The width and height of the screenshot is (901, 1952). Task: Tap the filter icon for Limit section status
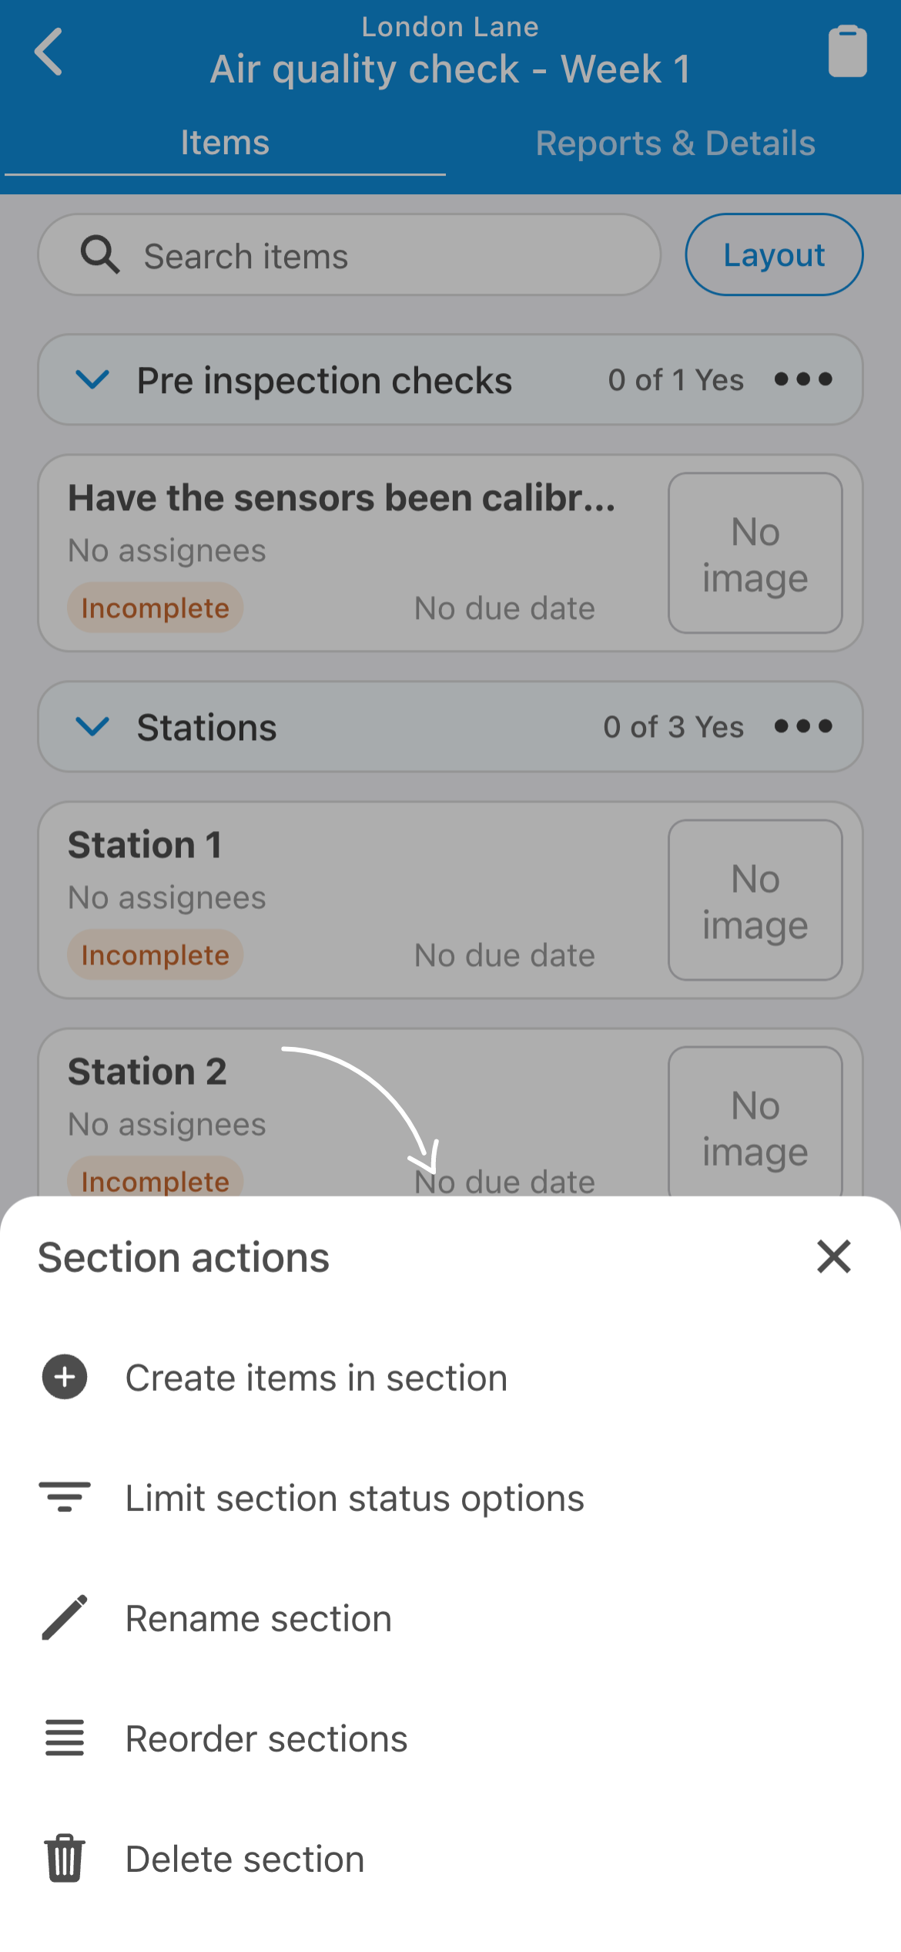pyautogui.click(x=65, y=1497)
